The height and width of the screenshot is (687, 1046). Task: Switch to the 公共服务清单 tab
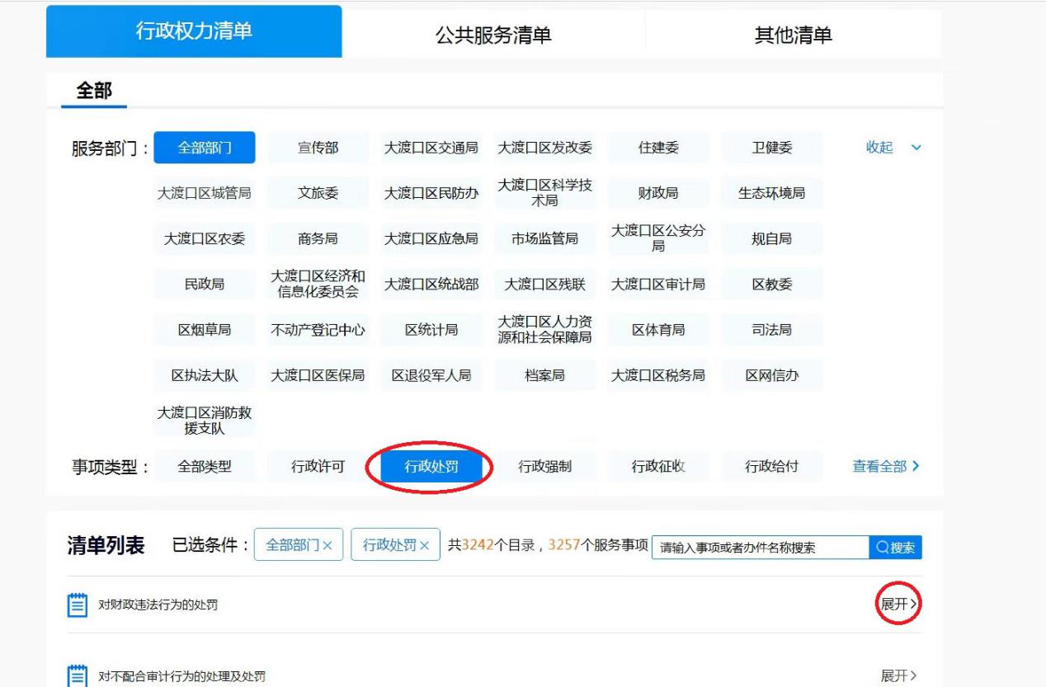(x=493, y=35)
